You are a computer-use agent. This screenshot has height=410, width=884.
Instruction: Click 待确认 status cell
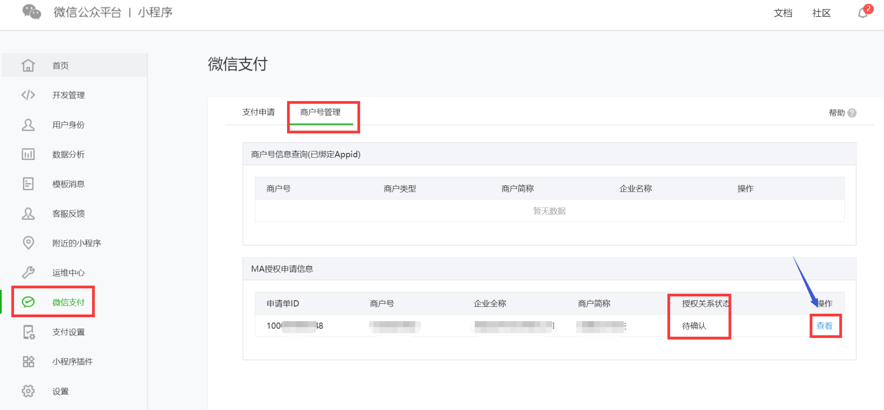(694, 326)
